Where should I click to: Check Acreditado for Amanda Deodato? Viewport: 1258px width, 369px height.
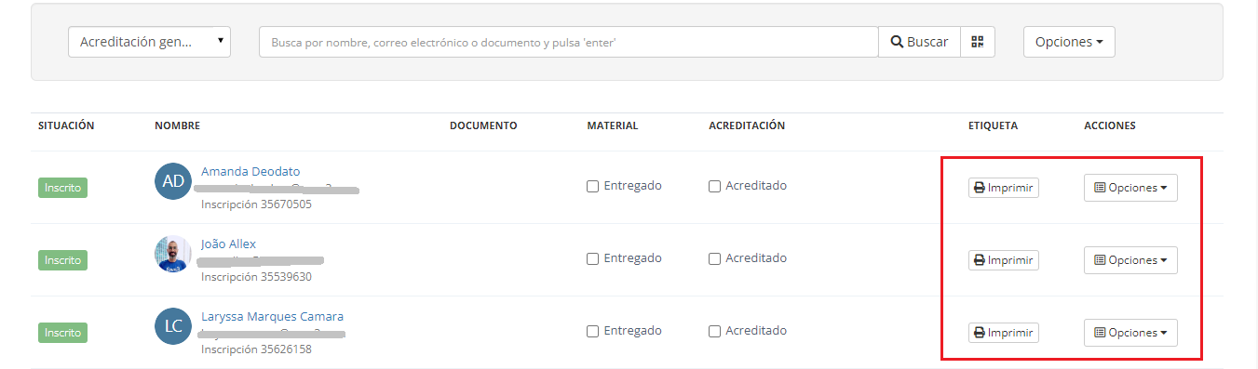[714, 186]
